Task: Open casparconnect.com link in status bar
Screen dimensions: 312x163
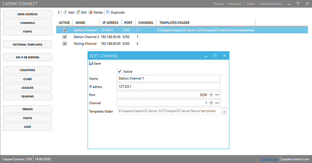Action: coord(295,159)
